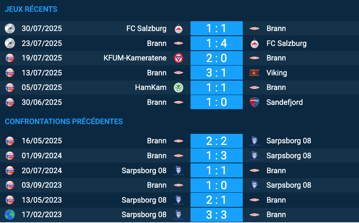Open the 3 : 3 score from 17/02/2023

[216, 215]
